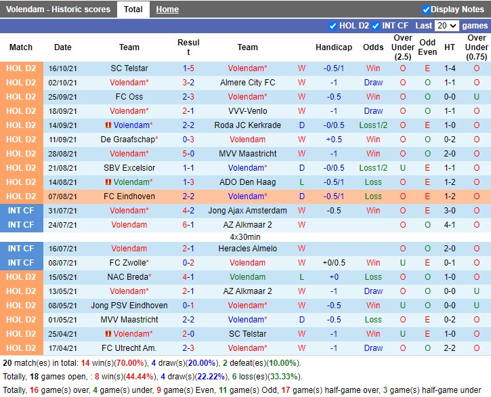Uncheck the INT CF league filter
The width and height of the screenshot is (491, 397).
click(375, 26)
